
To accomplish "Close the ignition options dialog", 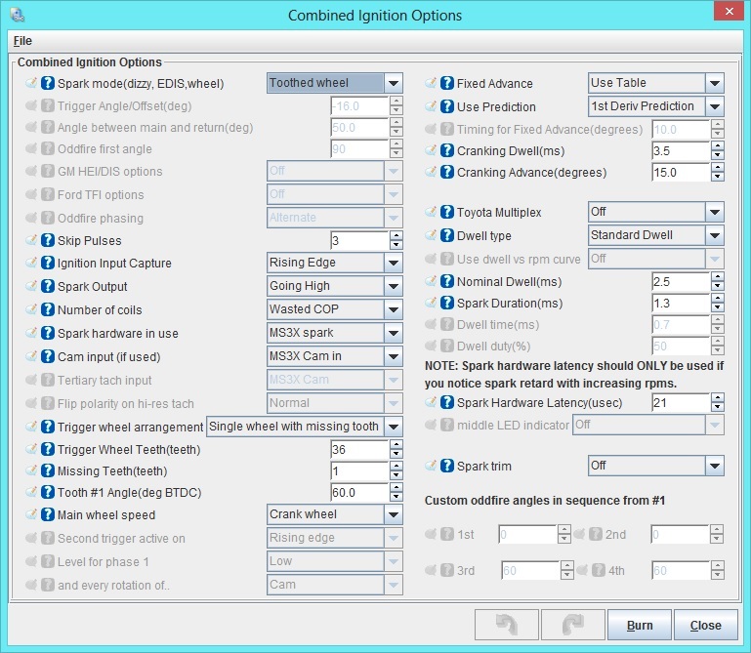I will [x=705, y=625].
